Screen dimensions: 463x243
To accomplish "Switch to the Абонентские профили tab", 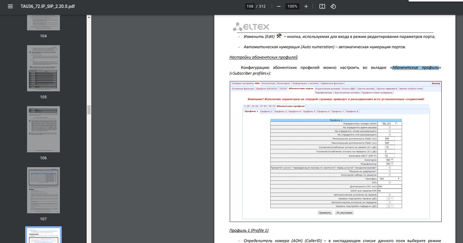I will click(290, 106).
